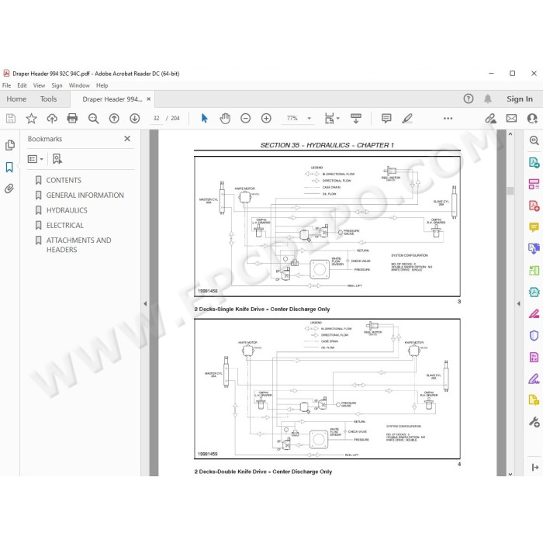This screenshot has width=543, height=543.
Task: Zoom out with minus button
Action: tap(246, 119)
